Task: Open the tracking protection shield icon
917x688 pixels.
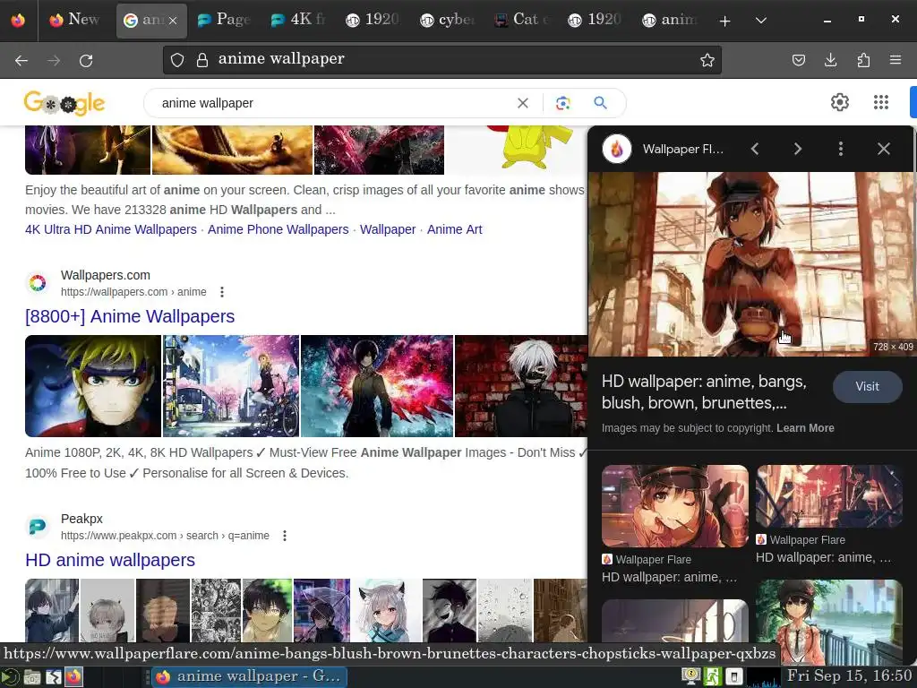Action: point(177,60)
